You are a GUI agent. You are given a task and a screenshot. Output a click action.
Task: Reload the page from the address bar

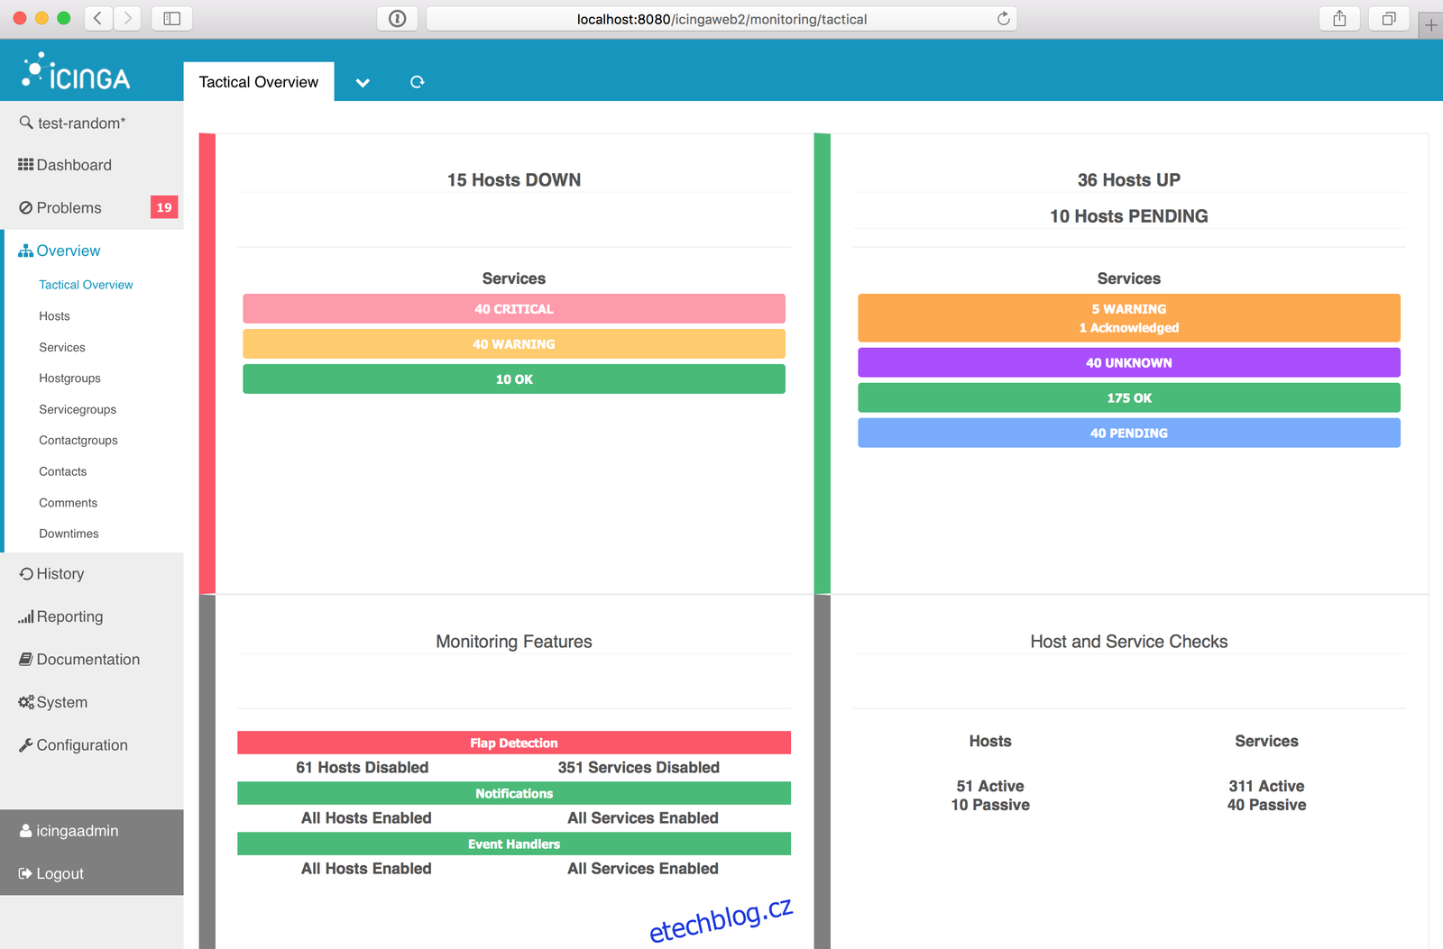point(1003,19)
